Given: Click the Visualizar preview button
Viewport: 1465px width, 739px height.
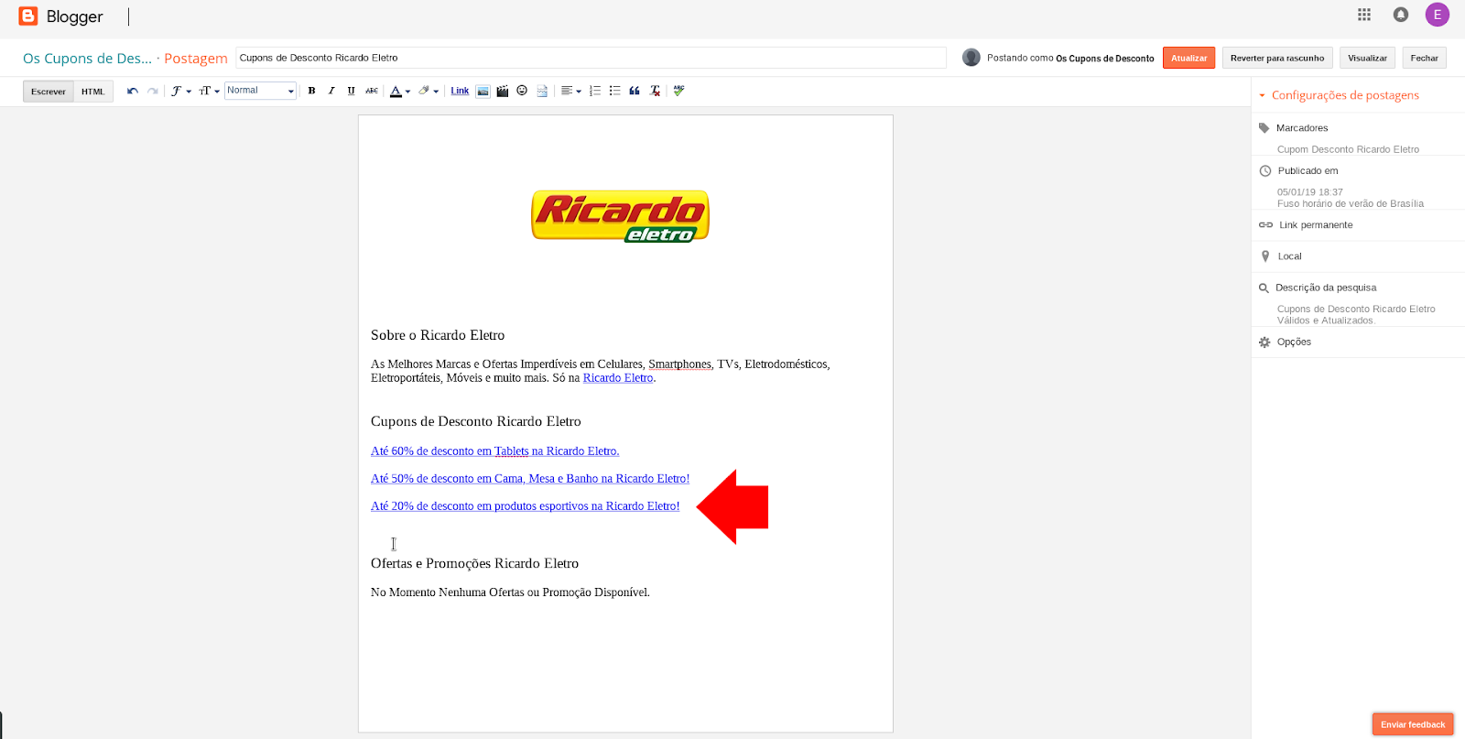Looking at the screenshot, I should [1367, 58].
